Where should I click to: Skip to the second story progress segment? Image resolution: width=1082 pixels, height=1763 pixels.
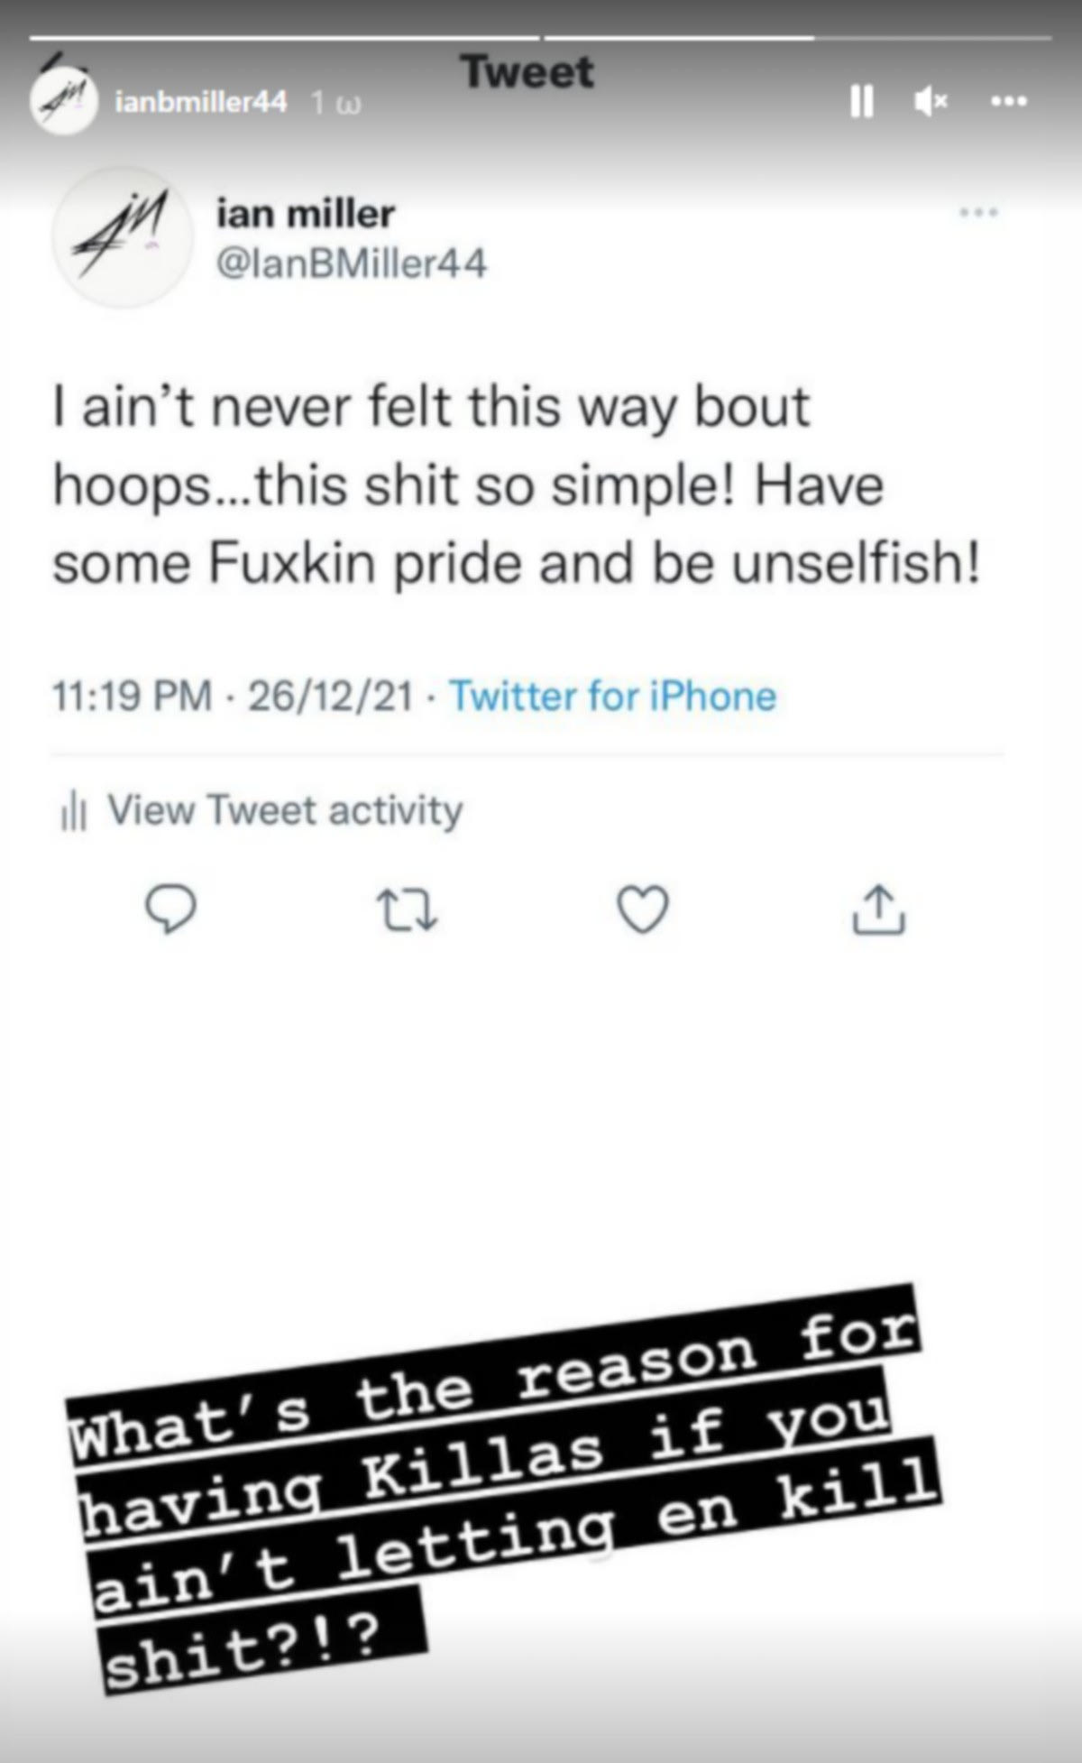coord(798,38)
